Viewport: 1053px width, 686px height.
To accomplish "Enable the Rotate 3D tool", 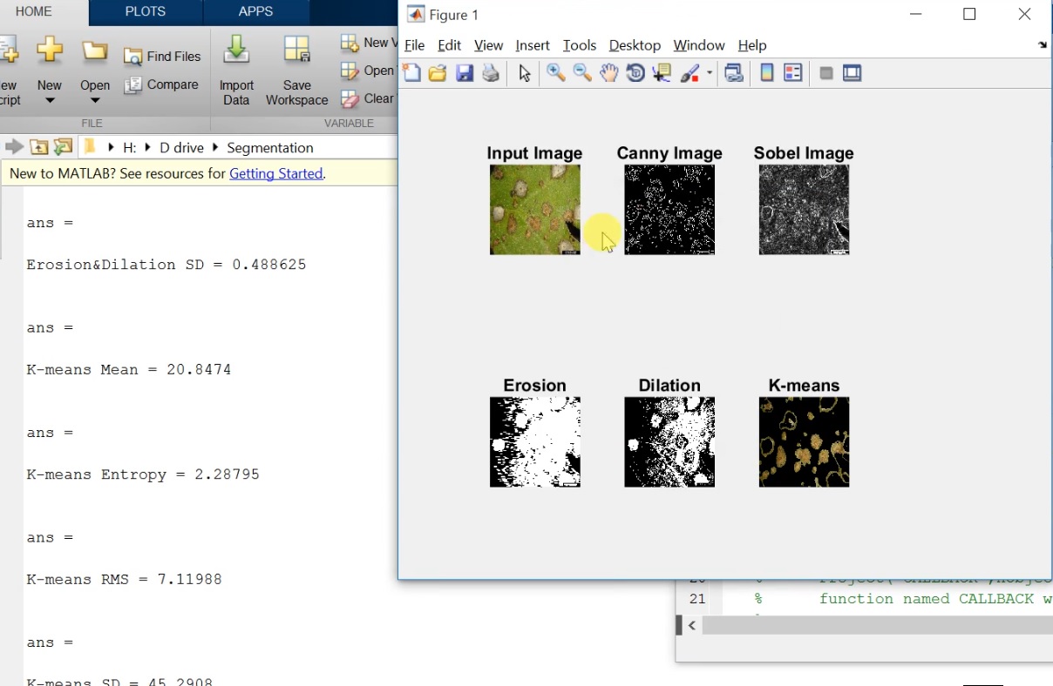I will click(x=635, y=72).
